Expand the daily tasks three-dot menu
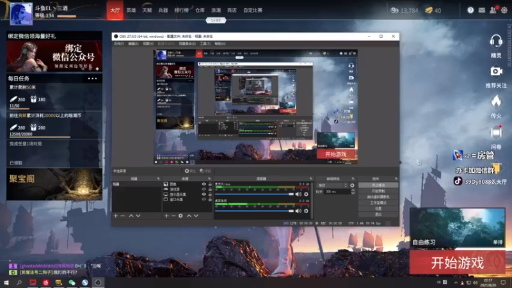 (x=93, y=79)
